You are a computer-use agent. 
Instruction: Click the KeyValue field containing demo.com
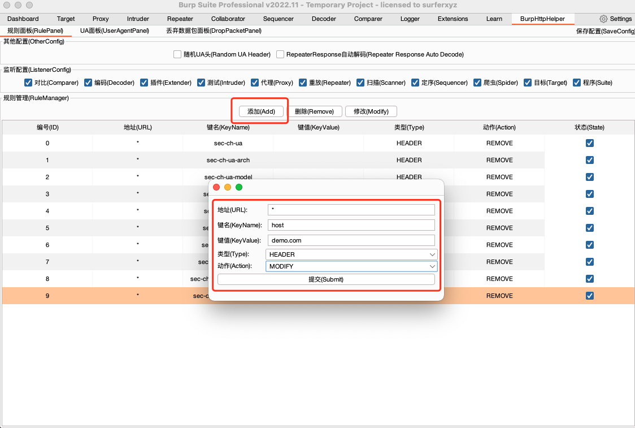coord(351,240)
